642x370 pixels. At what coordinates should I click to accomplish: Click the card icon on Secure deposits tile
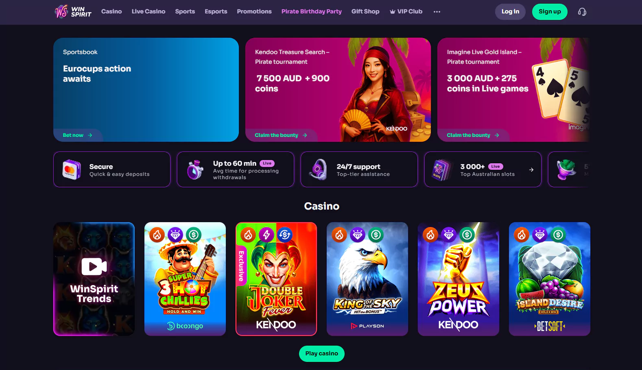pos(71,169)
